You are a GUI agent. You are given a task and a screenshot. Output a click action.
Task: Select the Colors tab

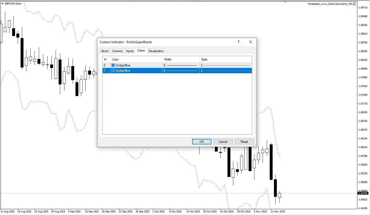click(x=141, y=51)
